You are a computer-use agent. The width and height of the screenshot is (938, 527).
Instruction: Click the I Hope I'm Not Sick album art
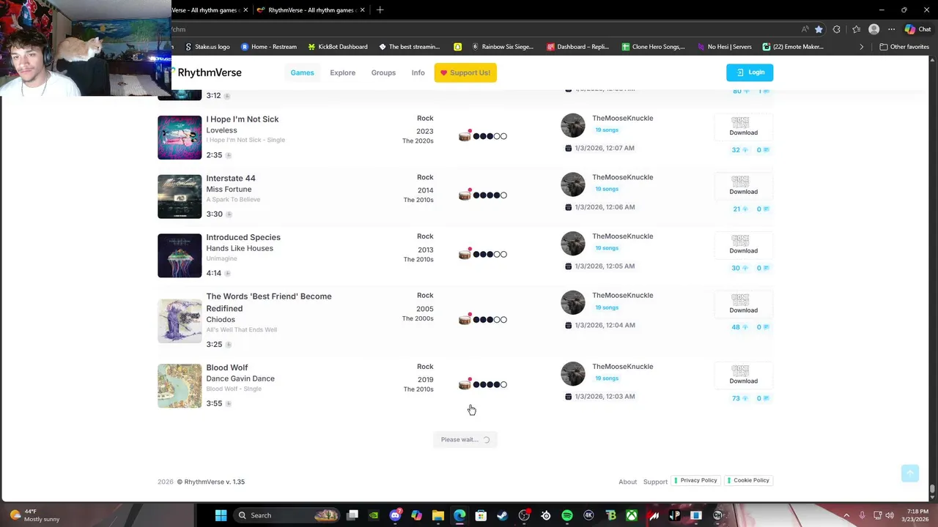coord(180,138)
